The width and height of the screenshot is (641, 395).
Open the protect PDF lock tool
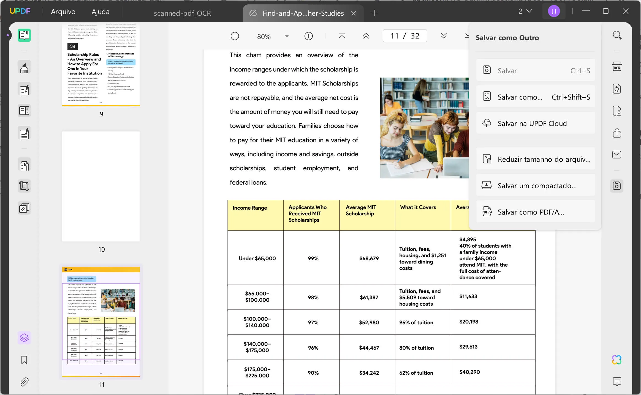pyautogui.click(x=617, y=111)
